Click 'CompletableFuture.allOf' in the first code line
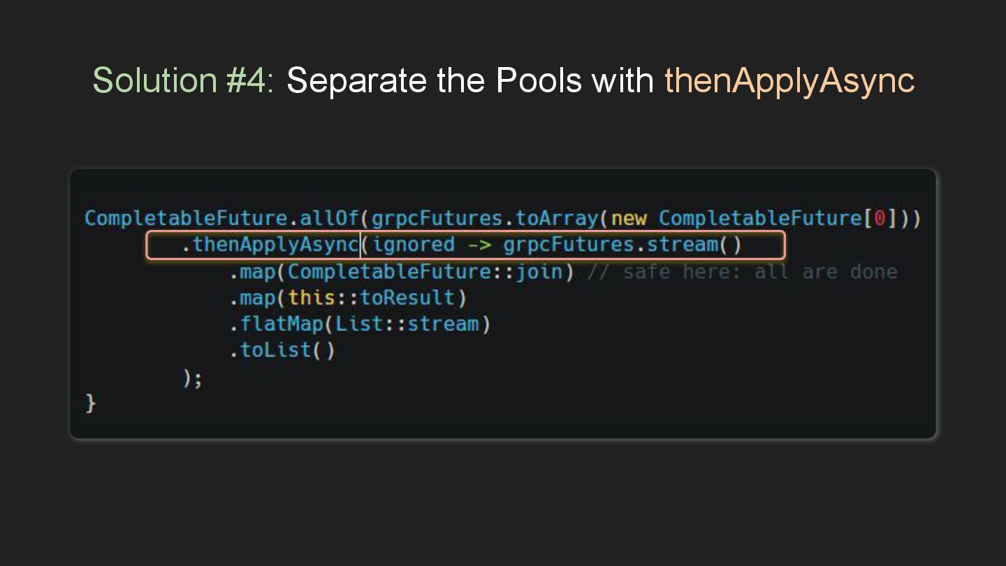Screen dimensions: 1006x566 point(222,218)
